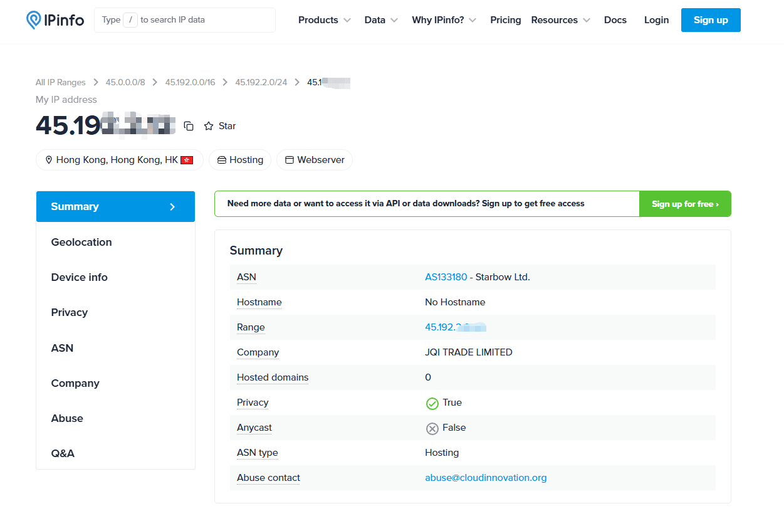
Task: Click the Webserver tag icon
Action: click(290, 160)
